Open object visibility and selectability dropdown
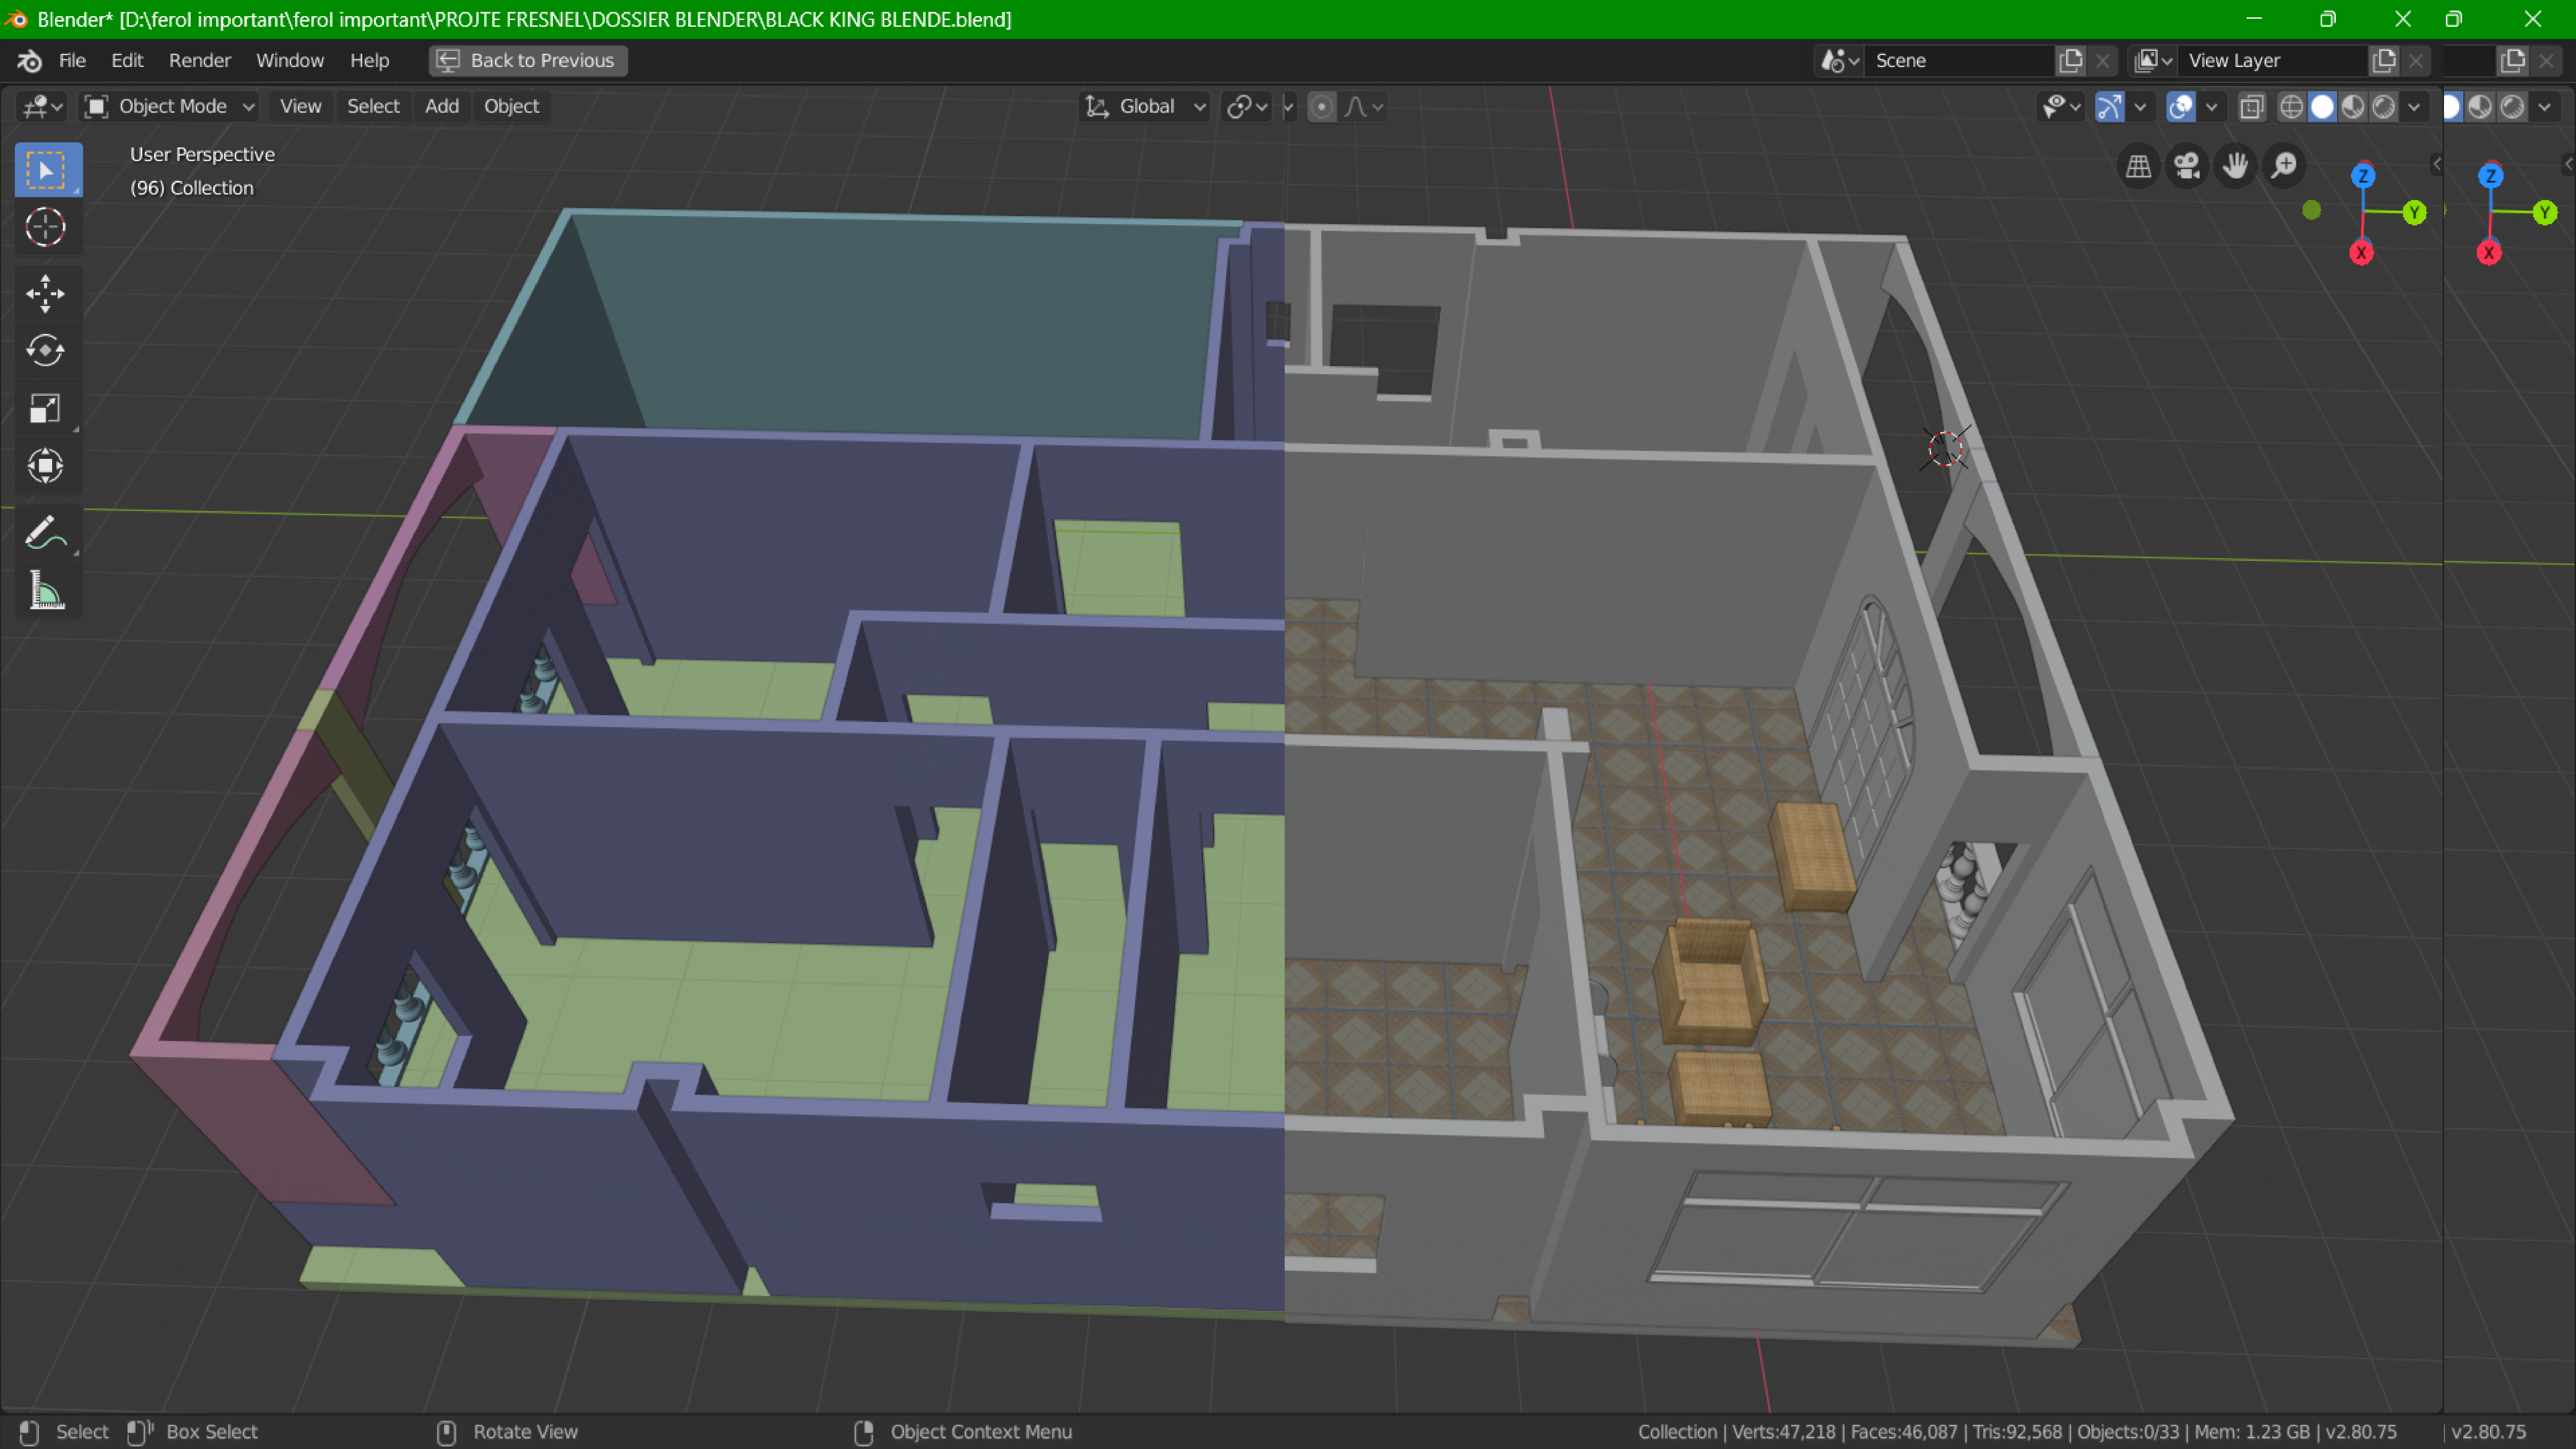2576x1449 pixels. coord(2061,107)
